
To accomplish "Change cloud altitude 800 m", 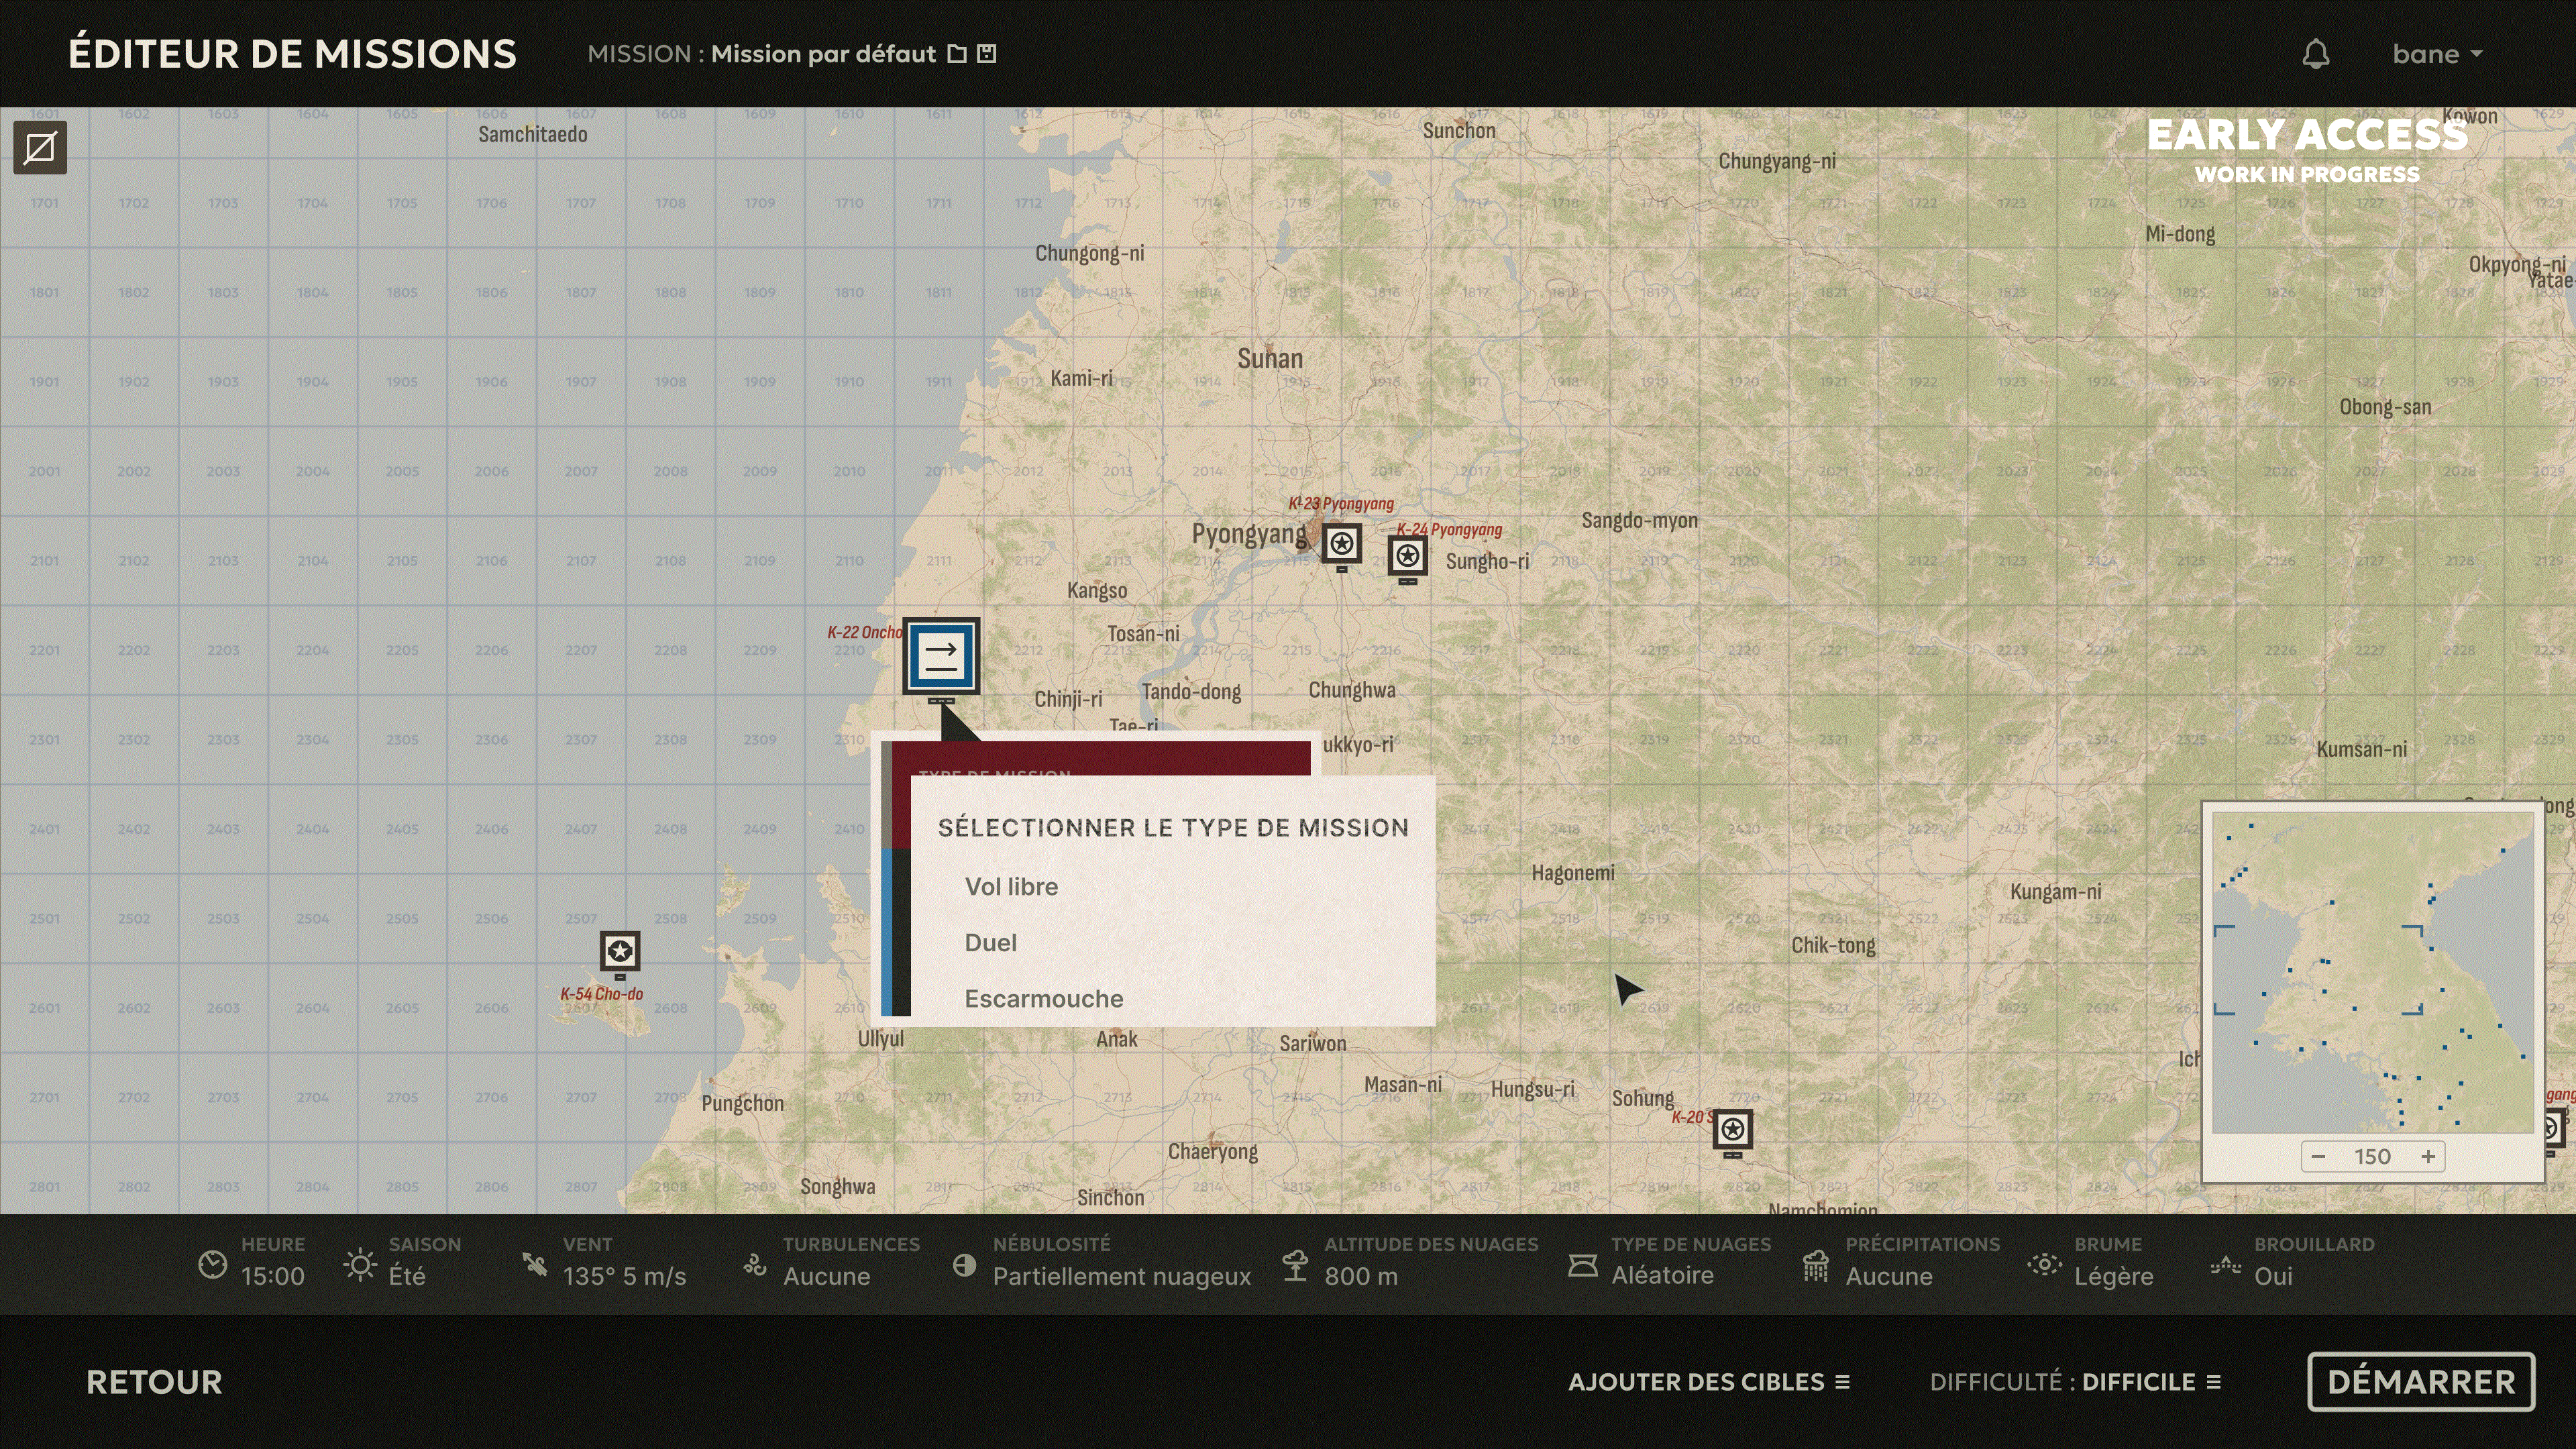I will 1361,1277.
